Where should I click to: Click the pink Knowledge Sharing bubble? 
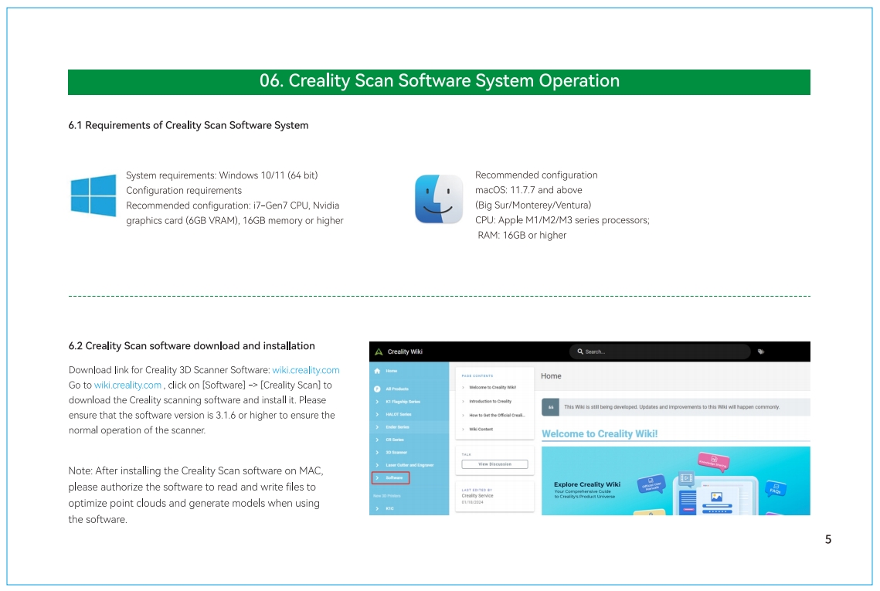pyautogui.click(x=713, y=461)
